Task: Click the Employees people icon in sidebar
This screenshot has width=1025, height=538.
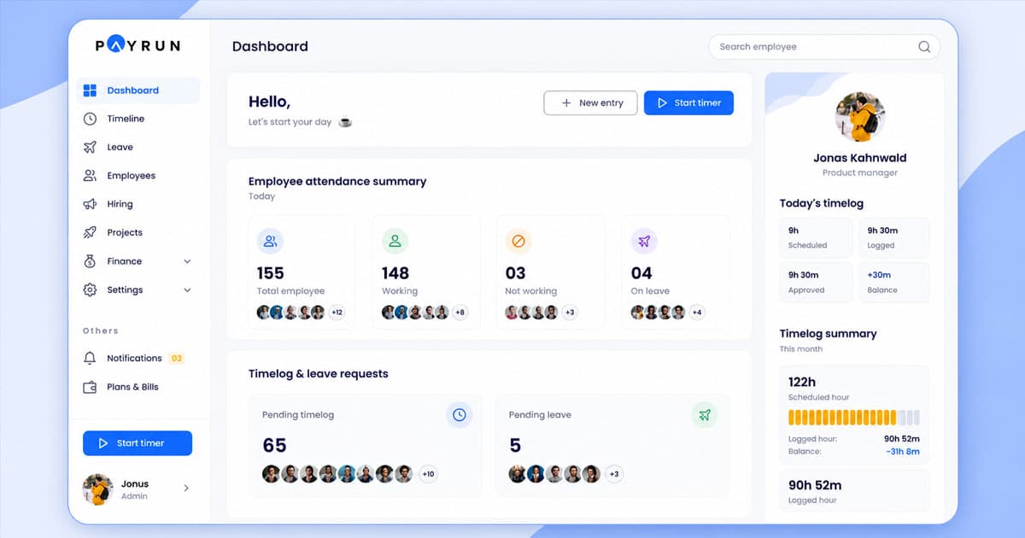Action: [90, 175]
